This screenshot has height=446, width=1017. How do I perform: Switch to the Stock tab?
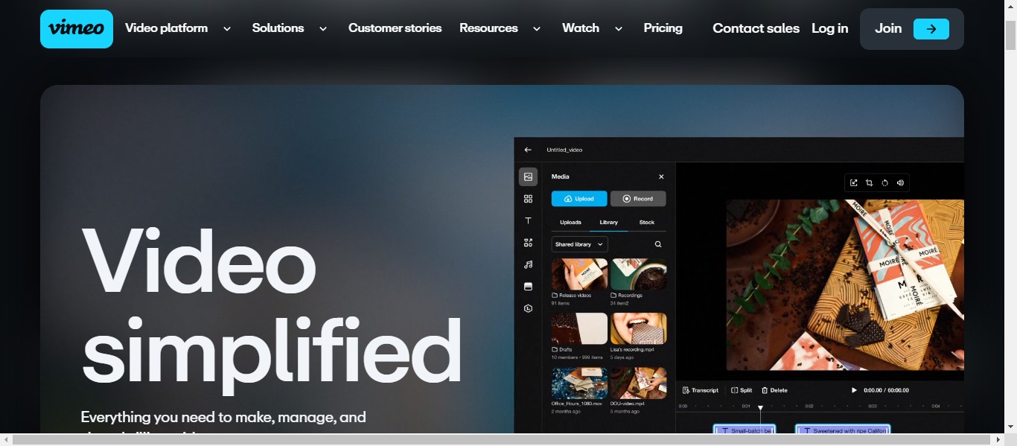coord(647,222)
